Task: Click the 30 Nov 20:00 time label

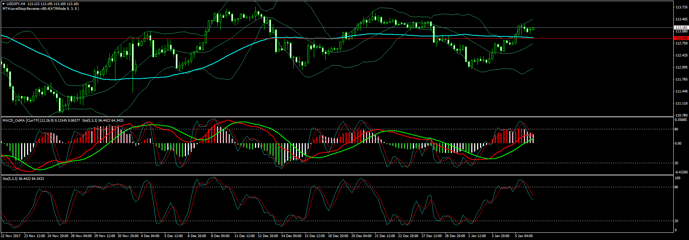Action: [x=128, y=236]
